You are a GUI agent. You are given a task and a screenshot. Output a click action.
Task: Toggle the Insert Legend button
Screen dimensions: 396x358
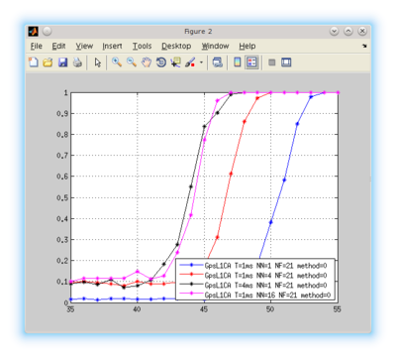251,62
